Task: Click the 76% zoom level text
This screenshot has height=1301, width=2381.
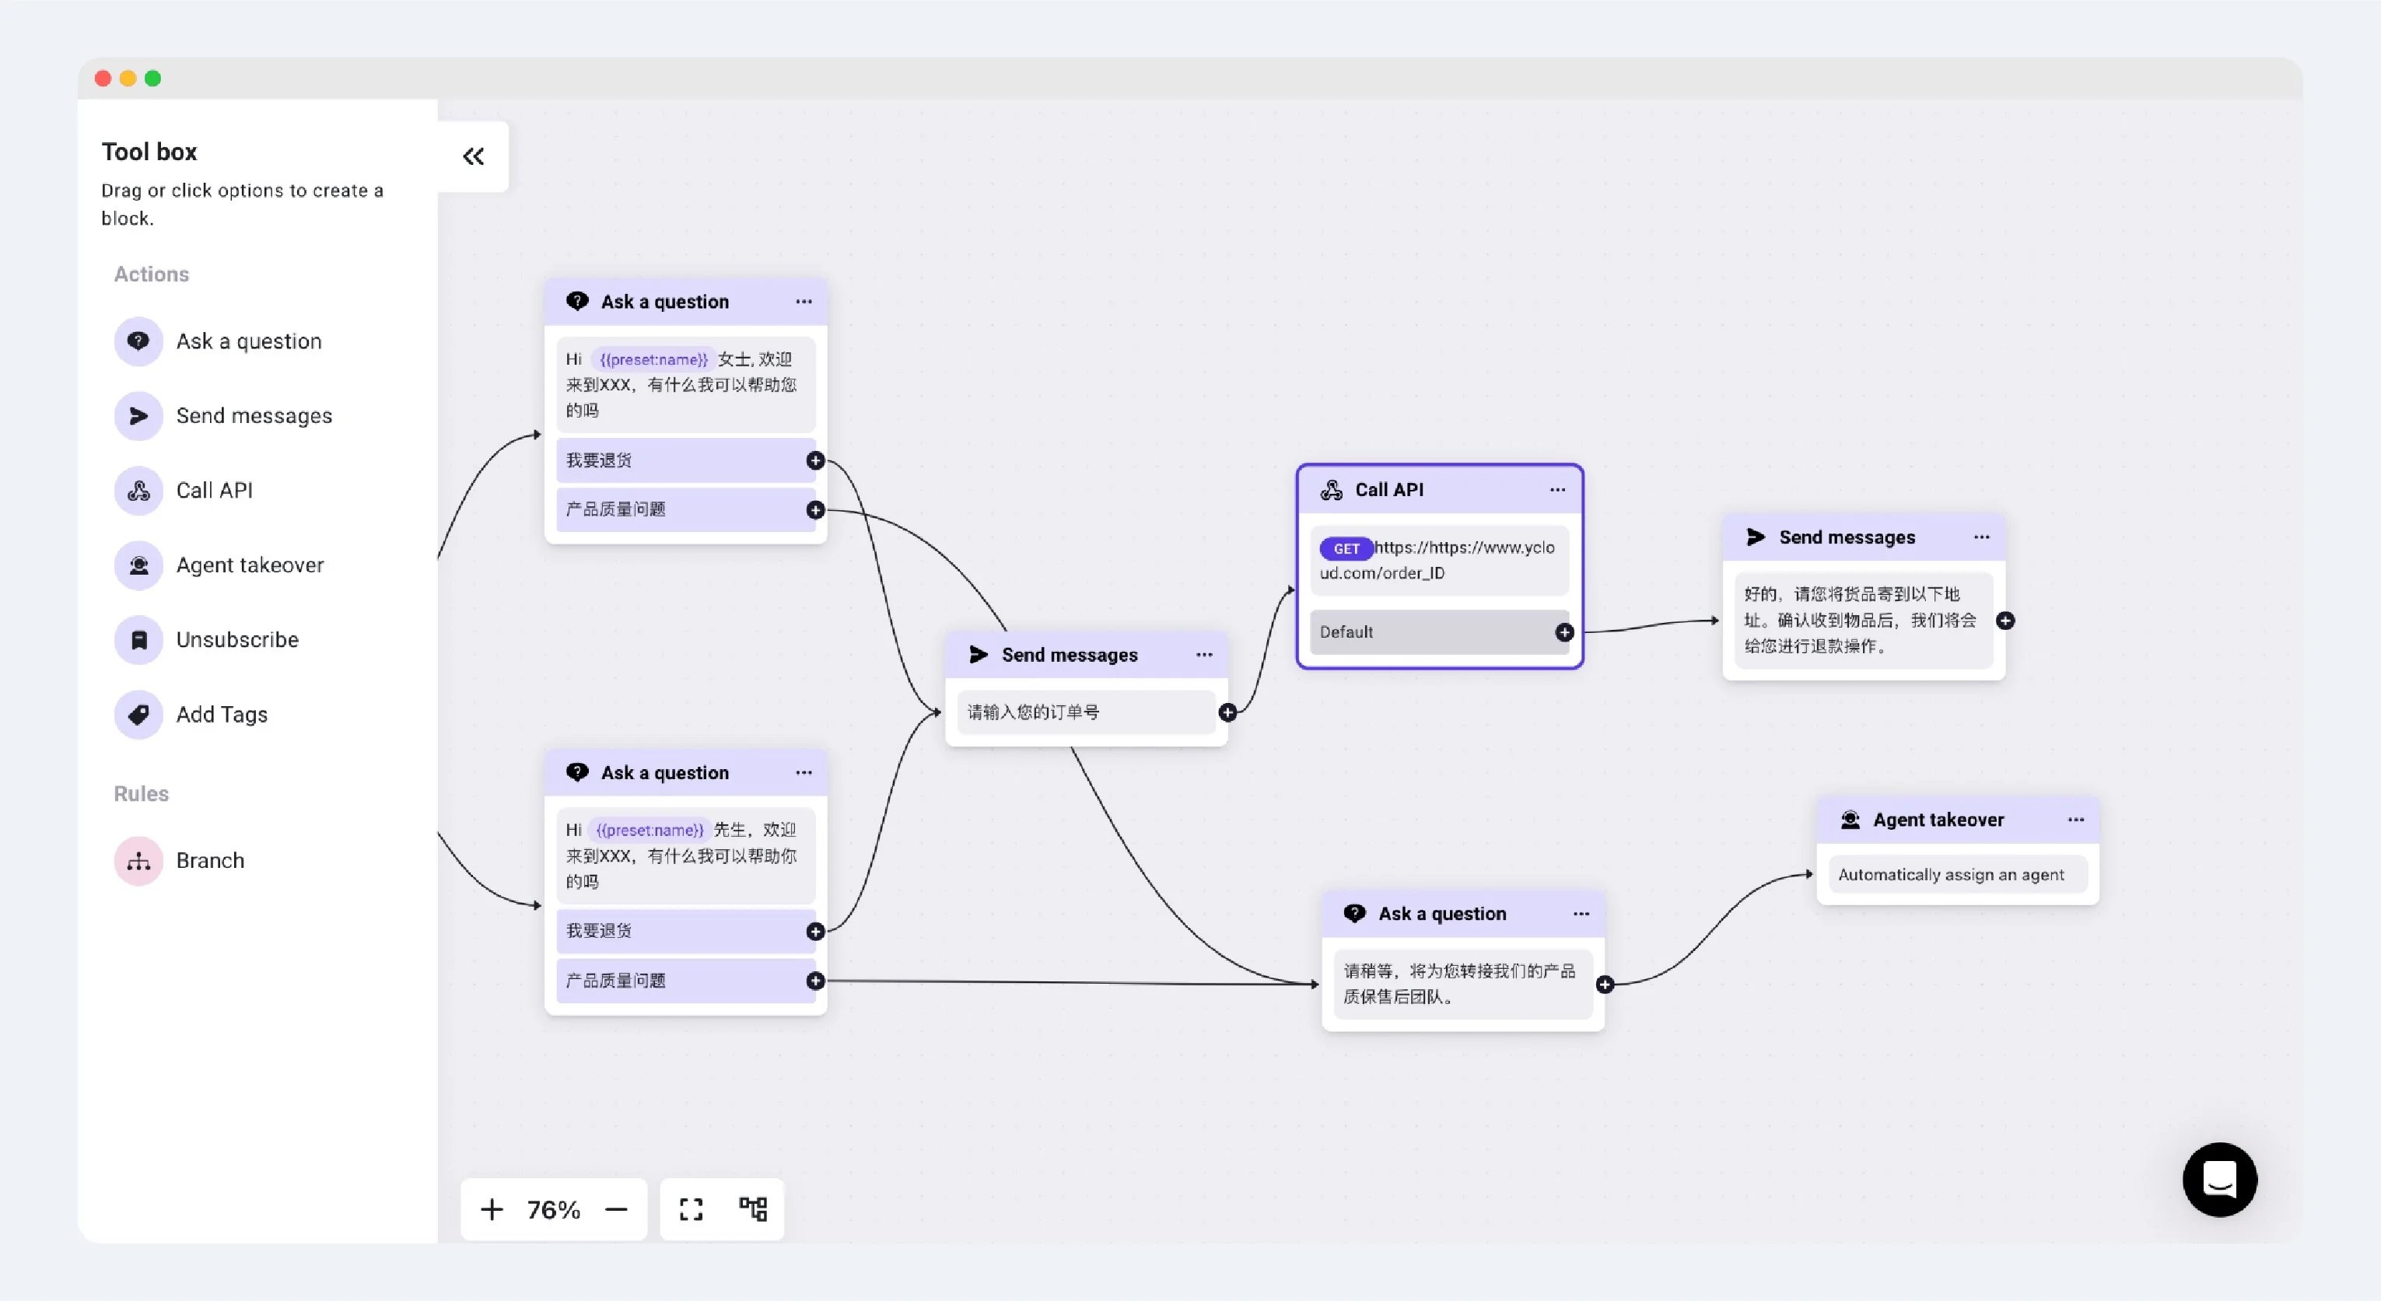Action: [554, 1209]
